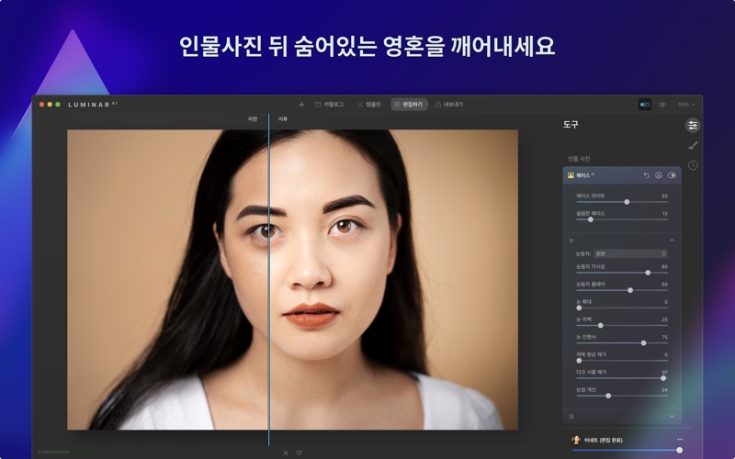Click the portrait photo in the canvas
The image size is (735, 459).
(292, 280)
